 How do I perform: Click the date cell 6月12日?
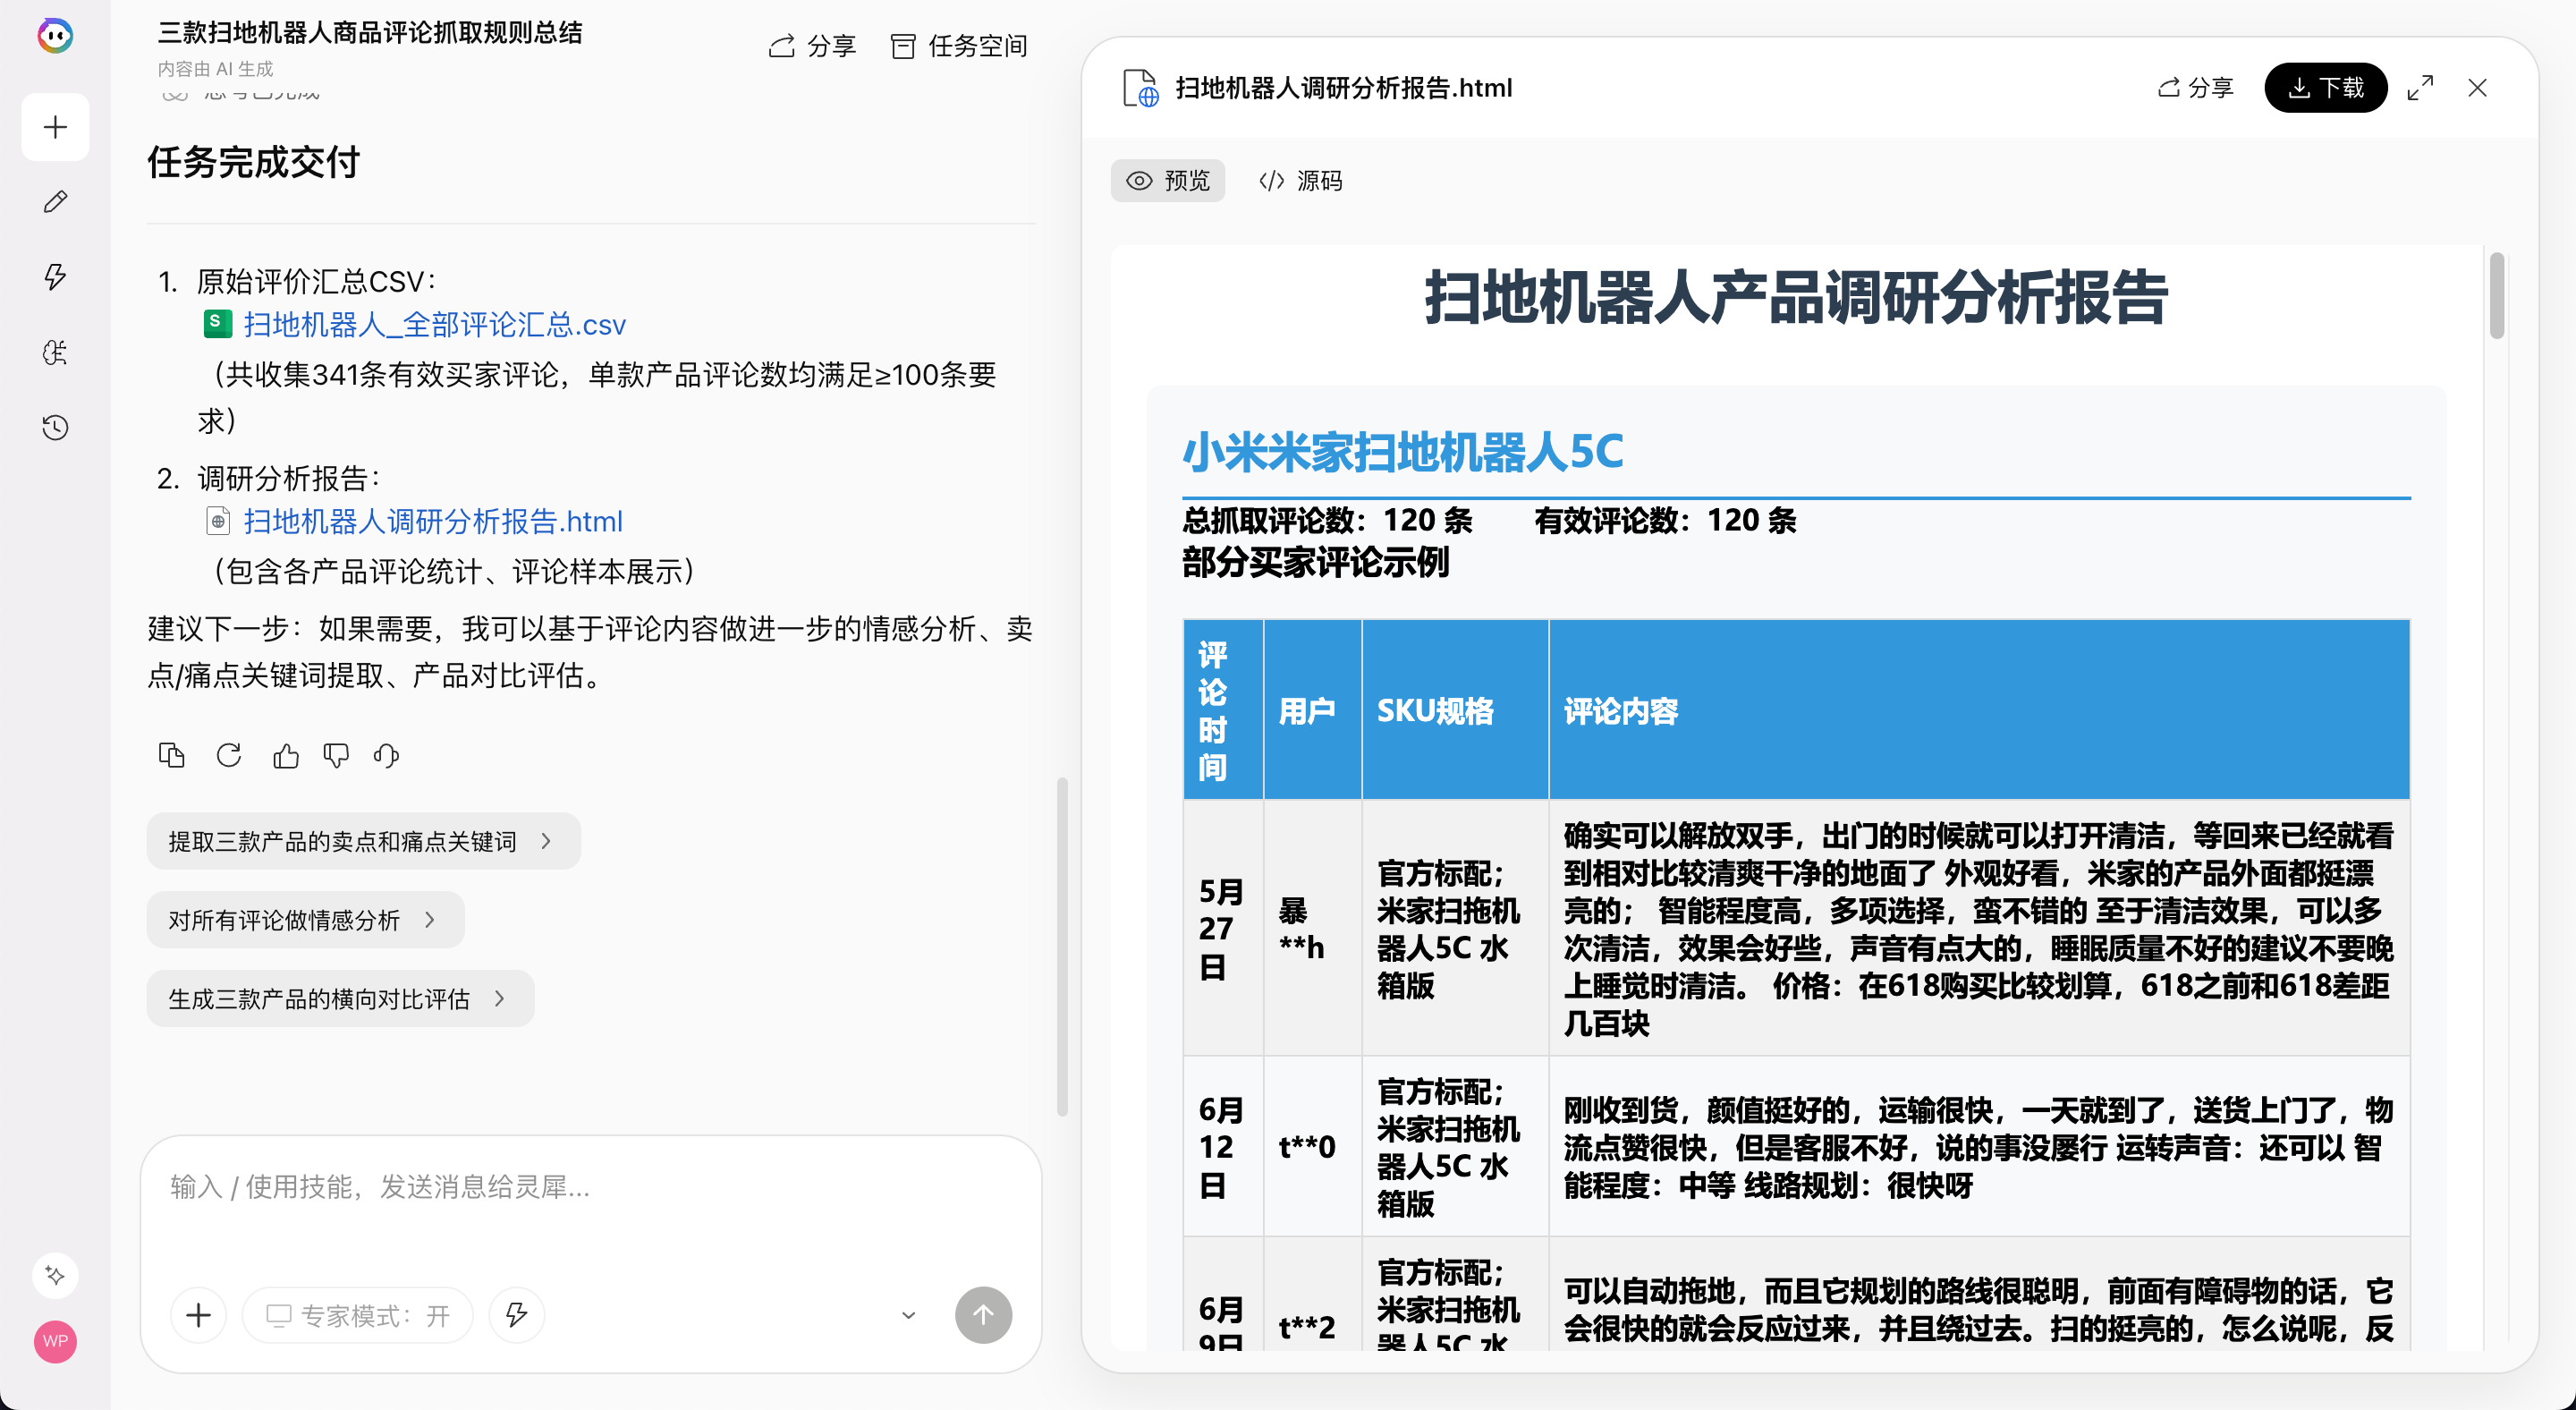tap(1222, 1147)
